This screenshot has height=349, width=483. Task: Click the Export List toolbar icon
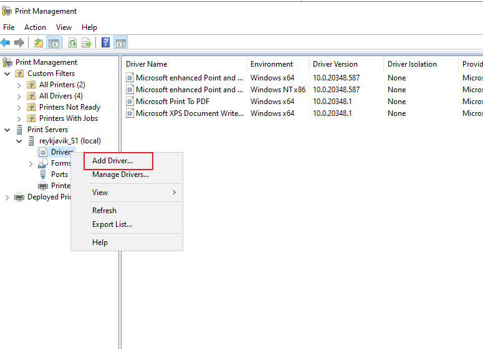coord(87,42)
